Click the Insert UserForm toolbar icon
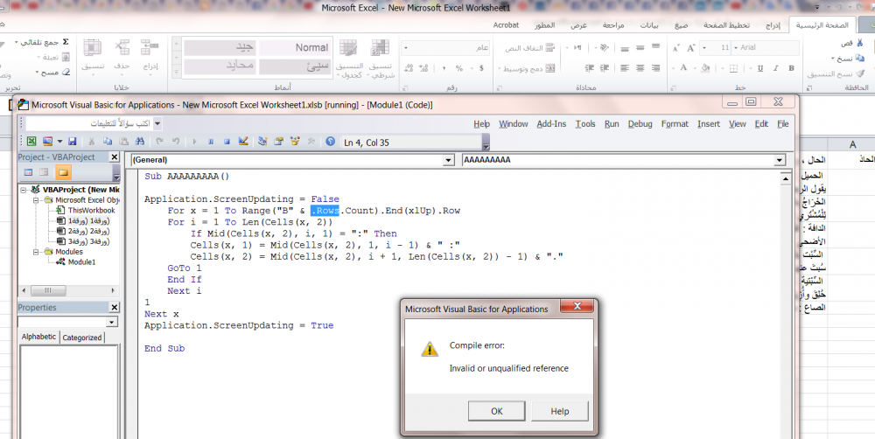 pos(47,142)
